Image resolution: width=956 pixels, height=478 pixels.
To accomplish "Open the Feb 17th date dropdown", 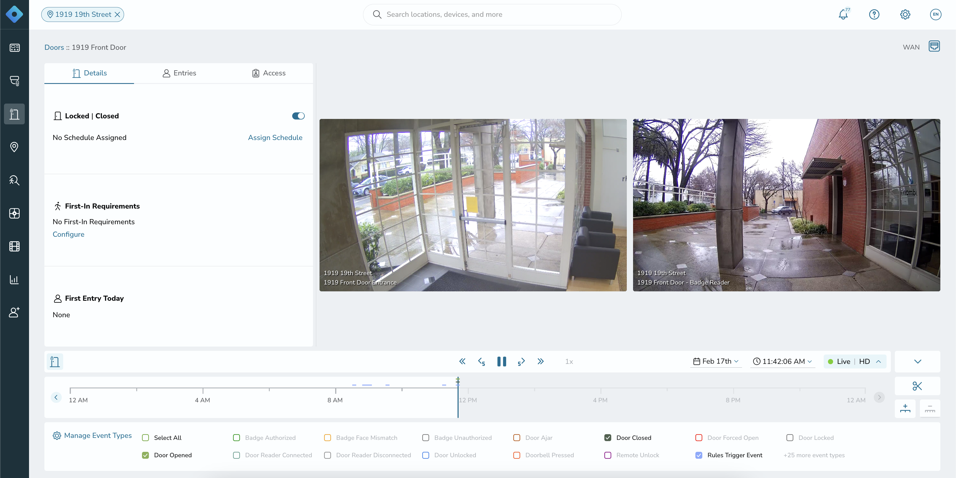I will 716,361.
